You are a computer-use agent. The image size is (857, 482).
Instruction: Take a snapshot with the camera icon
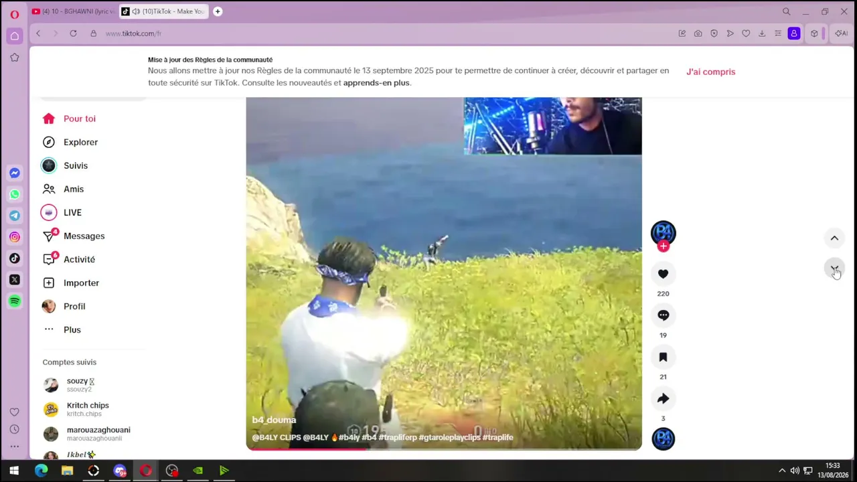[x=698, y=33]
